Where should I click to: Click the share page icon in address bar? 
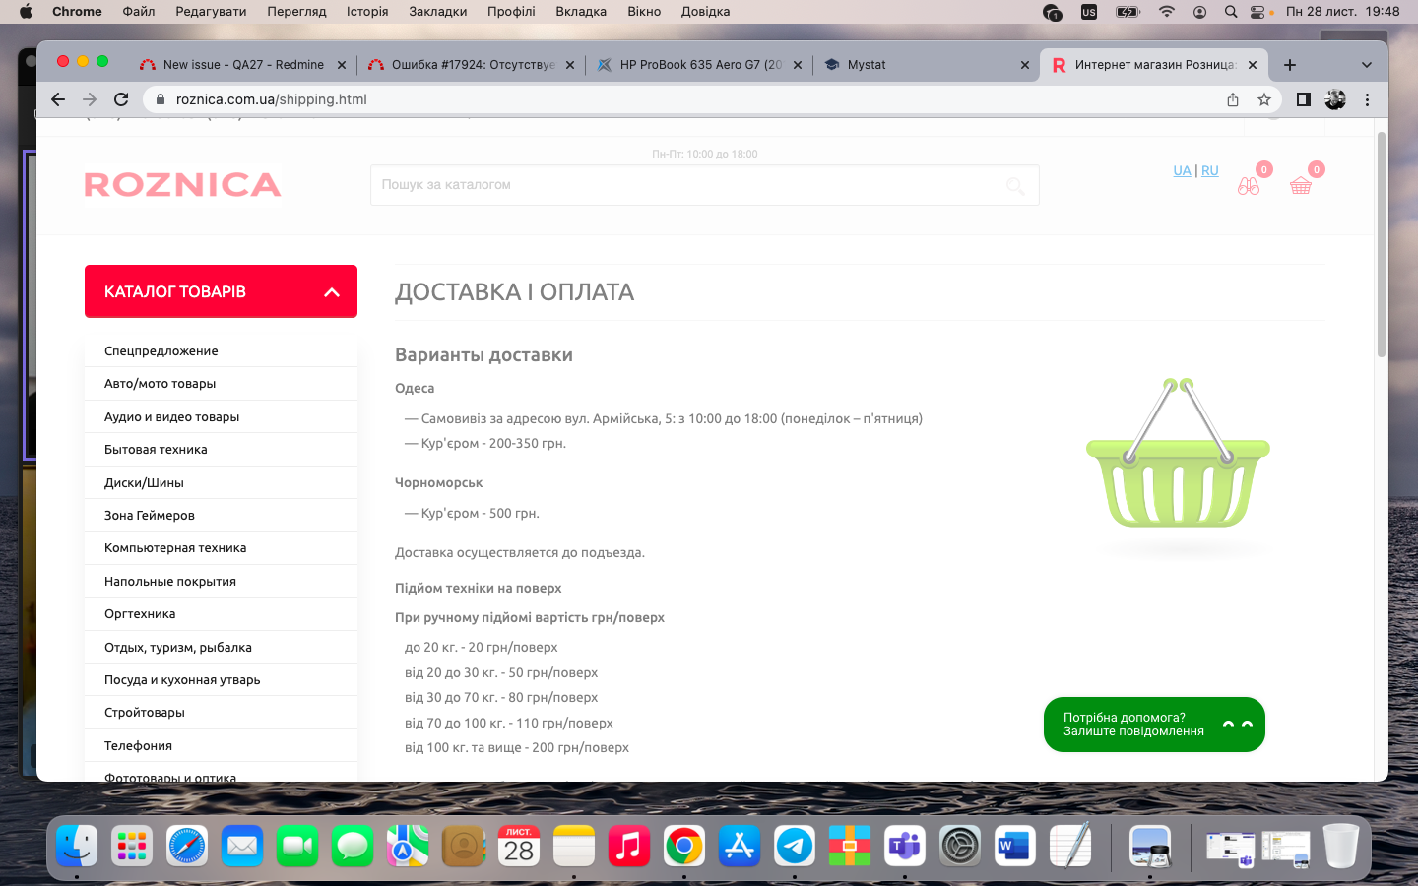pos(1233,99)
